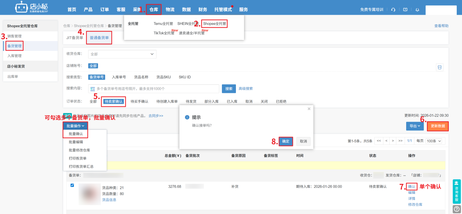Tick the checkbox of the 补货 order row
The width and height of the screenshot is (462, 214).
point(72,185)
